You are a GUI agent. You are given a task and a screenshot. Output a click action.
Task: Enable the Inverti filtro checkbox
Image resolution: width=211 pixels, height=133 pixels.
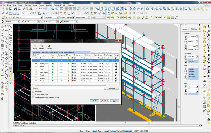[33, 92]
